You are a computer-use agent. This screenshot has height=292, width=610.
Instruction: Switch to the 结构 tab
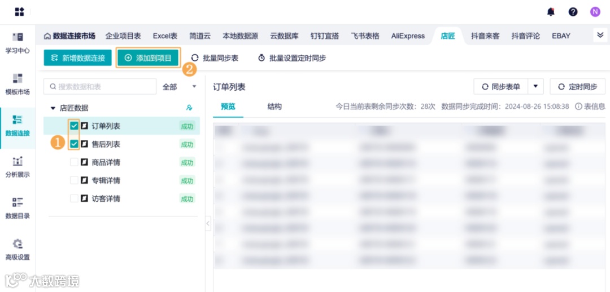274,107
